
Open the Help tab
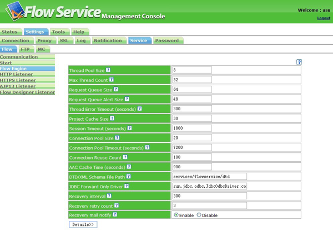80,32
